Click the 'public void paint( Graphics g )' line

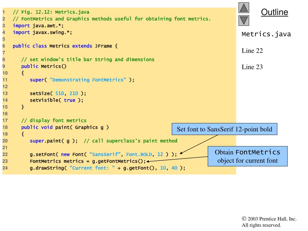click(65, 127)
